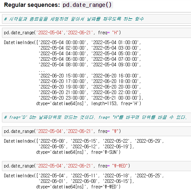The width and height of the screenshot is (191, 192).
Task: Click the '2022-06-19' date in weekly output
Action: (116, 147)
